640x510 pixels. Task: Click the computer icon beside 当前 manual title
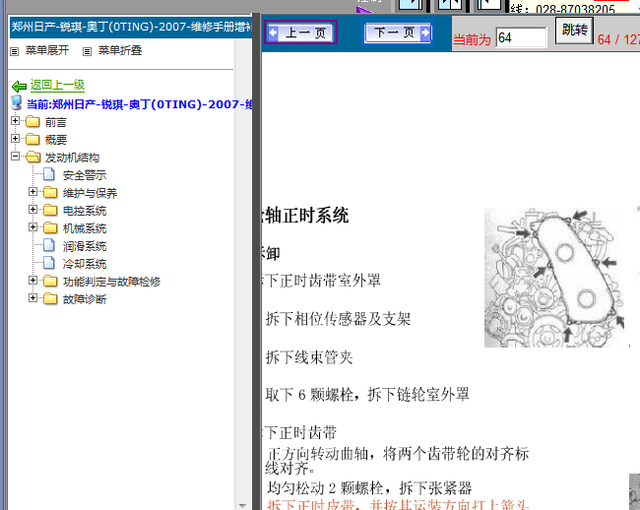pyautogui.click(x=17, y=102)
